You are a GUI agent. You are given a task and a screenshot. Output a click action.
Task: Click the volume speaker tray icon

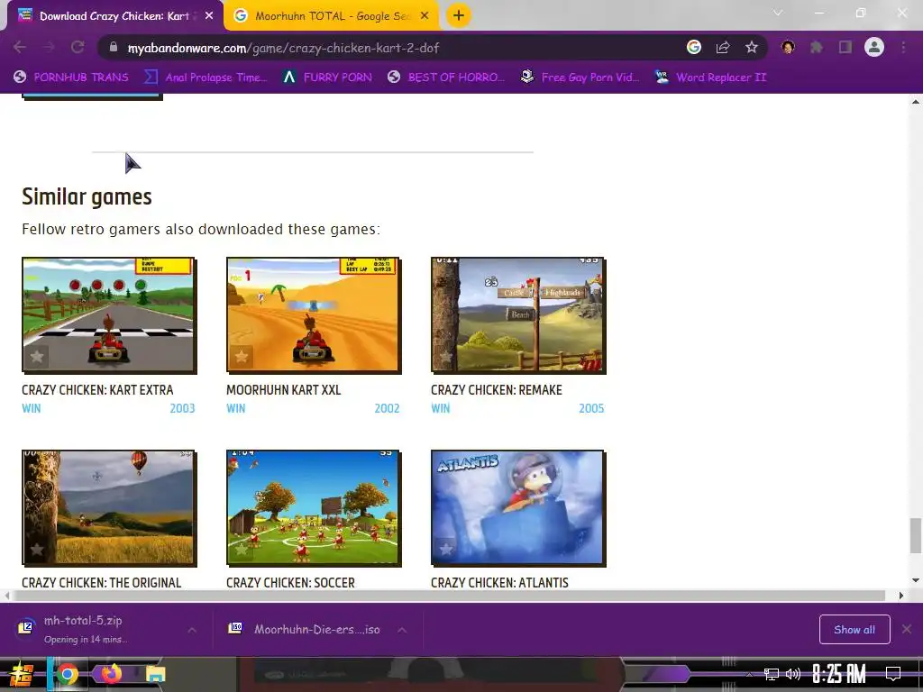[x=793, y=674]
